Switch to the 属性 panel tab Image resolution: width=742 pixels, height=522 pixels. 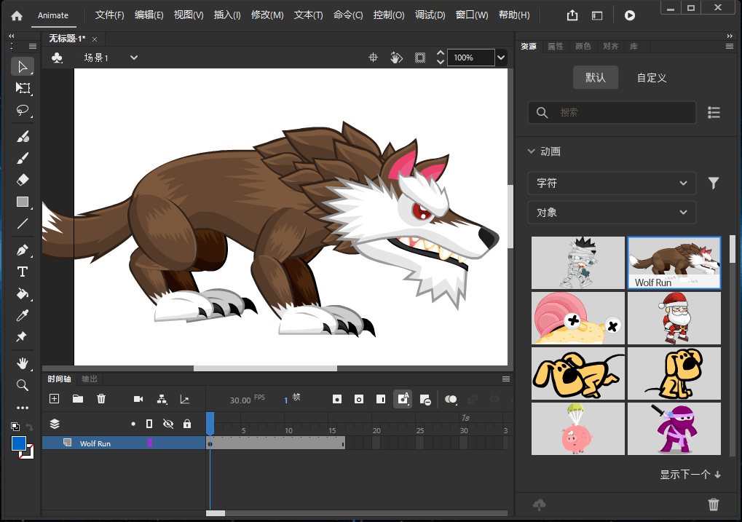coord(555,47)
